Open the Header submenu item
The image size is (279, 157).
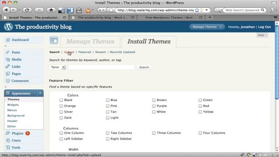pyautogui.click(x=13, y=121)
